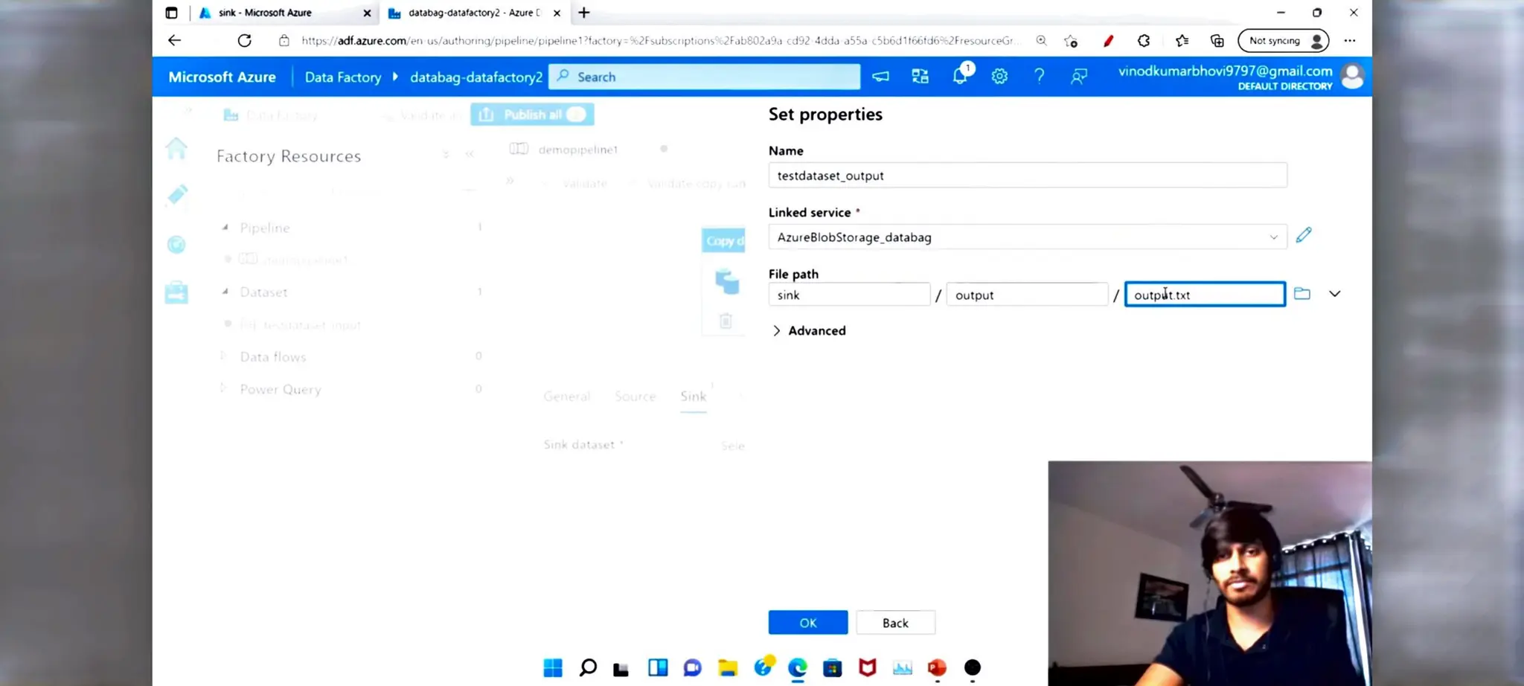Open a new browser tab

584,13
